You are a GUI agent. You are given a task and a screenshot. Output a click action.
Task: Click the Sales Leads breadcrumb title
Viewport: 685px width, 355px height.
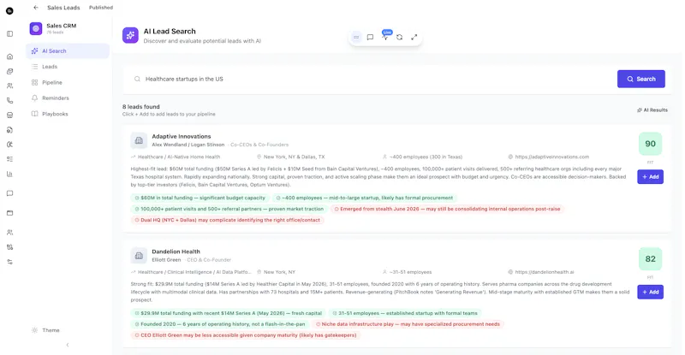(63, 8)
